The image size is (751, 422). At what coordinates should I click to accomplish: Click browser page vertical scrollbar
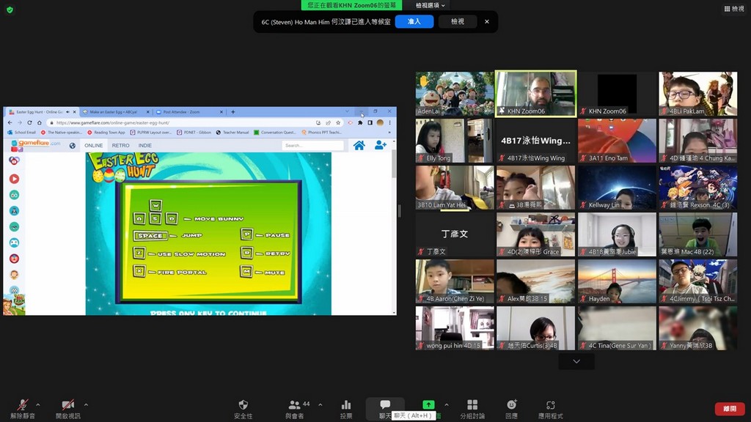pos(394,163)
